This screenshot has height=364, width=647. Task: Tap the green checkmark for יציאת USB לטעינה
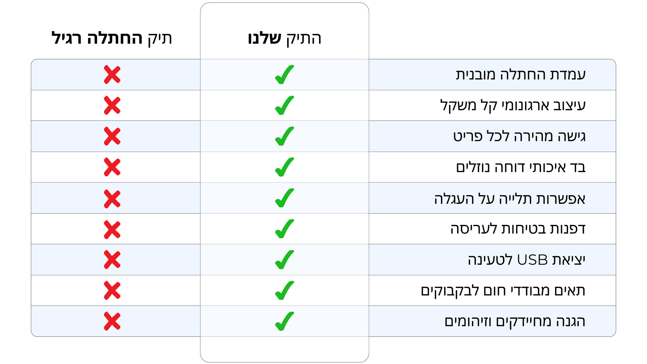(x=284, y=260)
